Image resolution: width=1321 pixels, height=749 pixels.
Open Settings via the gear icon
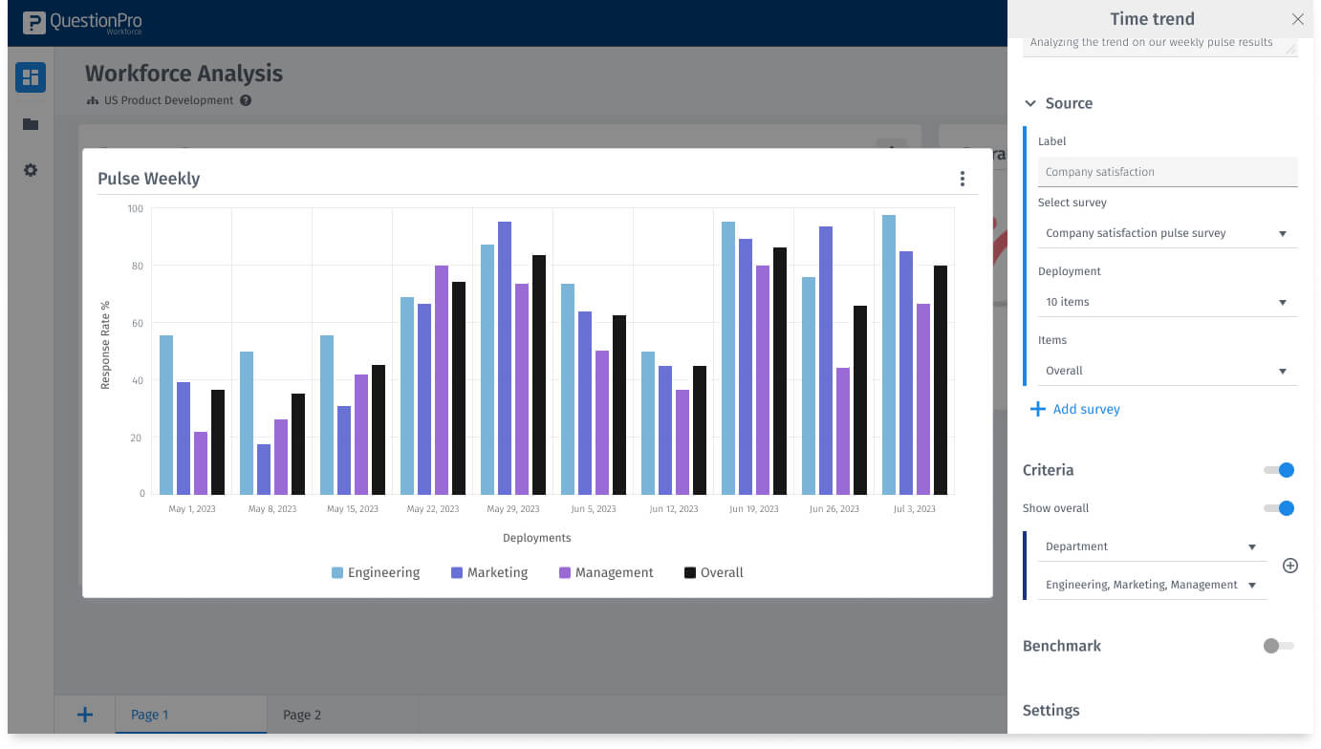pyautogui.click(x=30, y=170)
